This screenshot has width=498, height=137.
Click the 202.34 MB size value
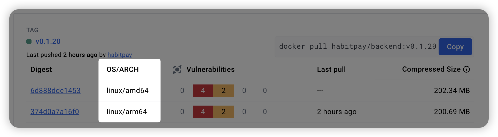[452, 91]
